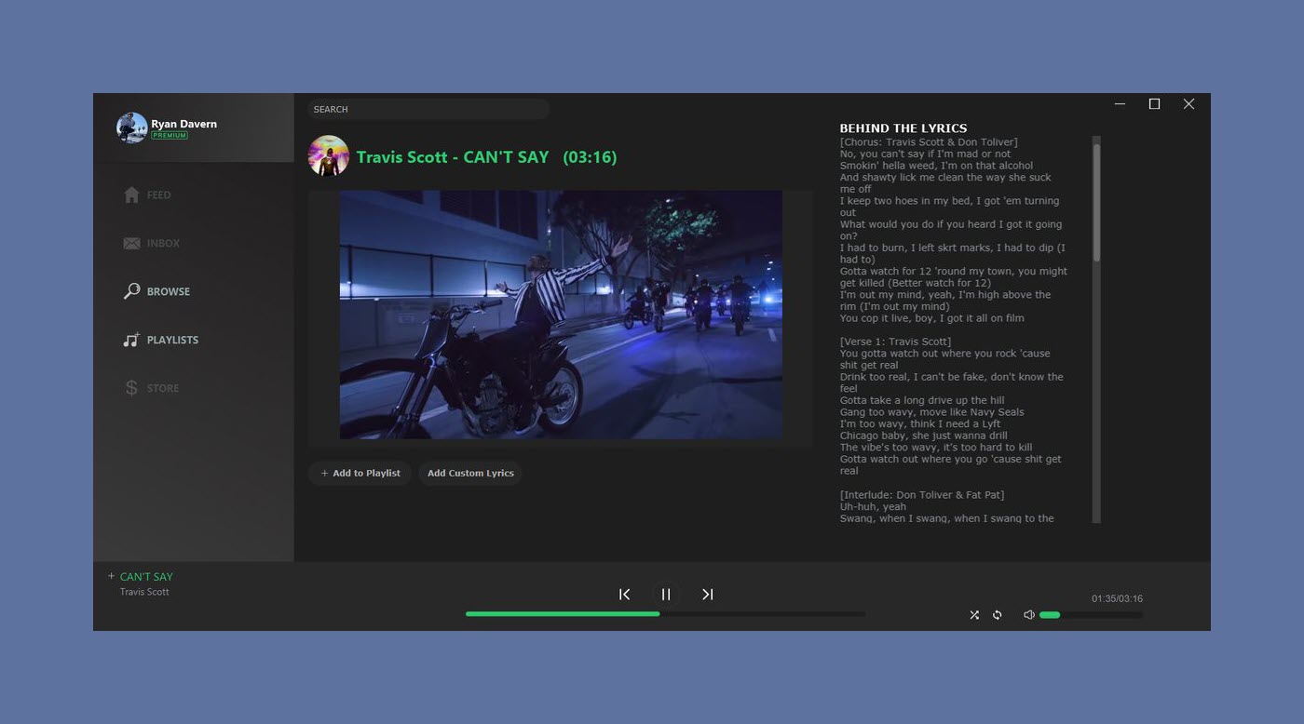Click the PREMIUM badge under user name
The image size is (1304, 724).
click(x=170, y=136)
